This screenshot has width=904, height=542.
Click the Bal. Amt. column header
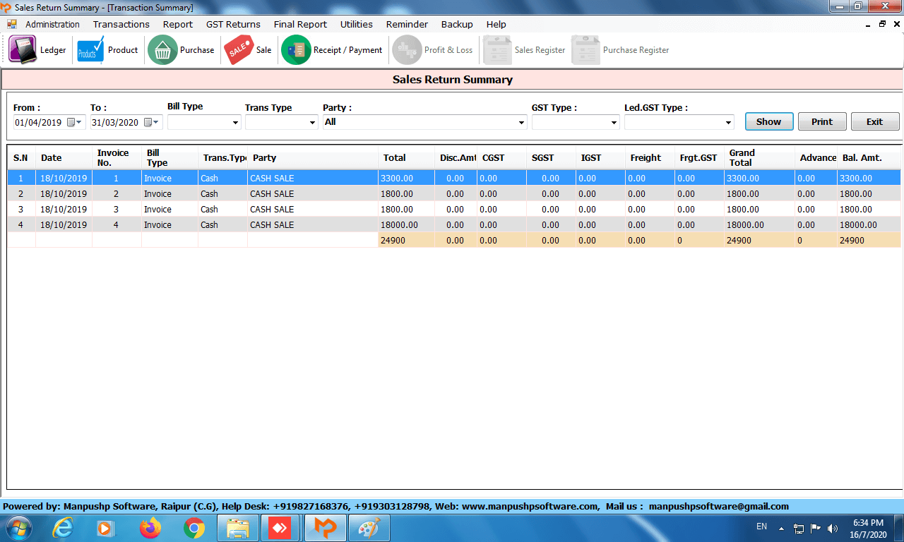click(869, 158)
